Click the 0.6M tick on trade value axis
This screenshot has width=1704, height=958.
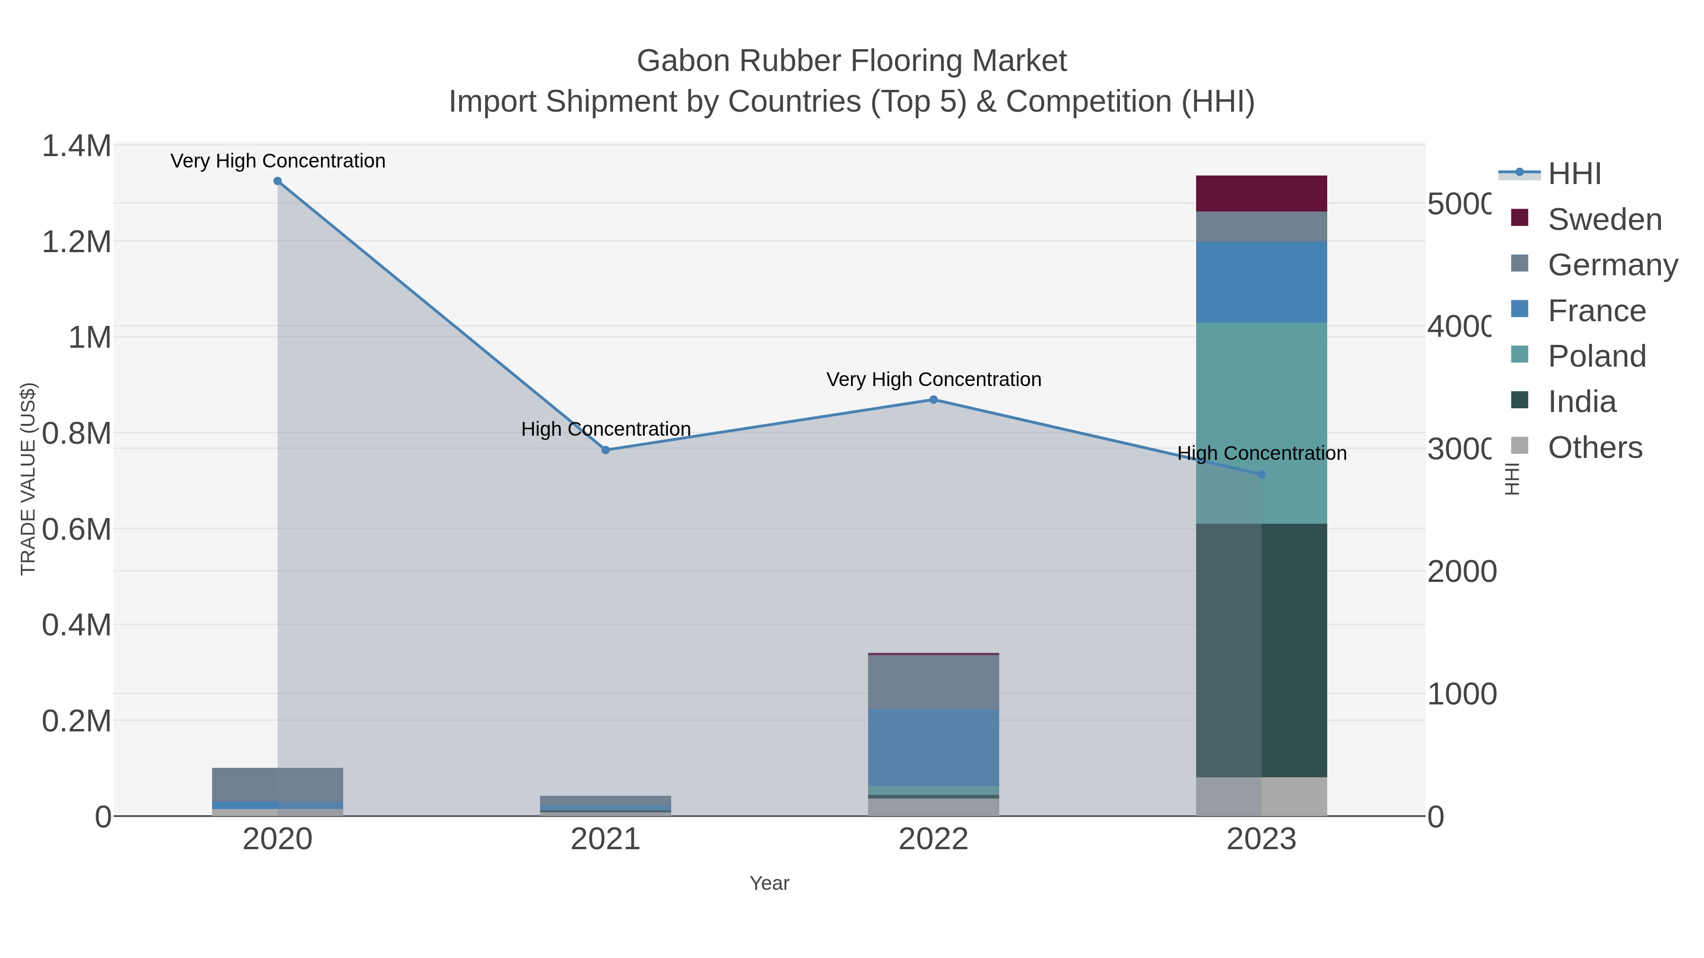pos(77,529)
